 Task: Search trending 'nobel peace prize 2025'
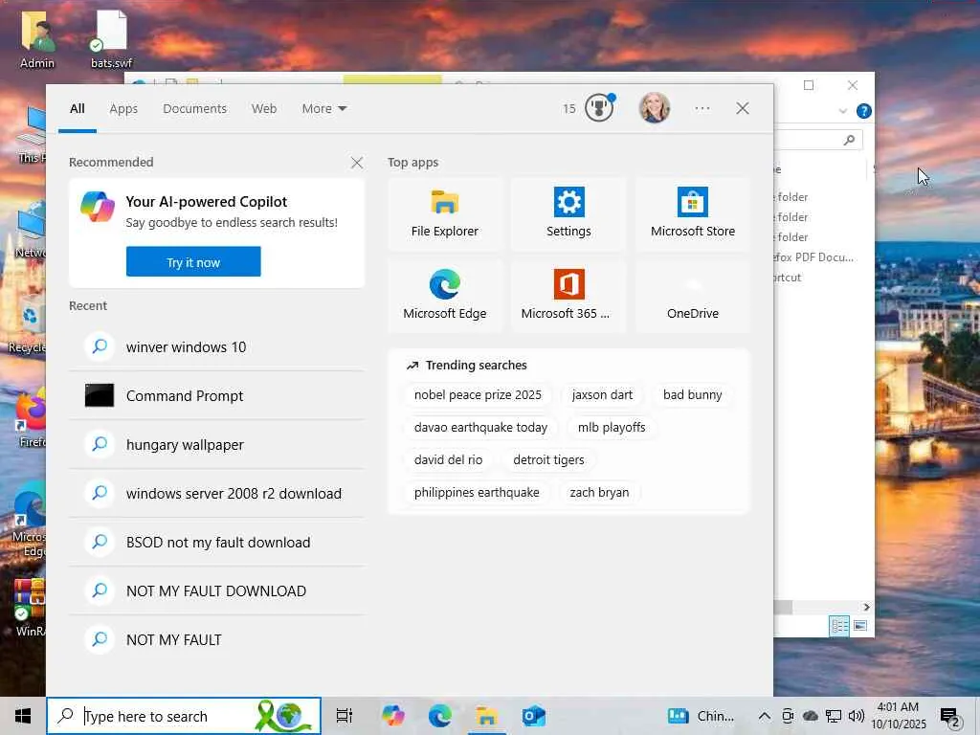click(x=478, y=395)
